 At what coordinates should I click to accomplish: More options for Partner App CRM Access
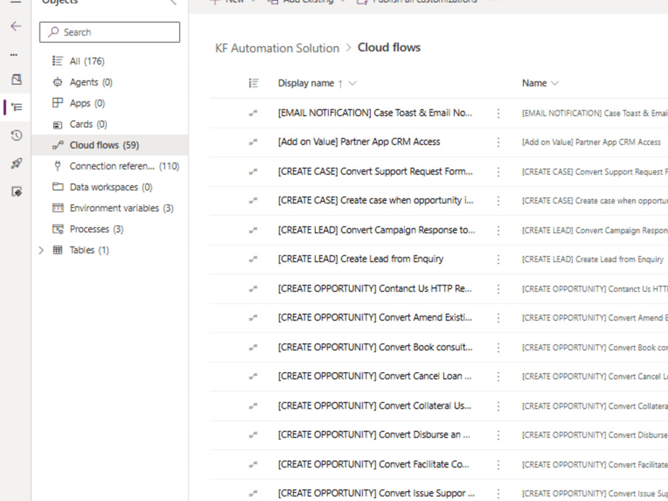pos(498,142)
